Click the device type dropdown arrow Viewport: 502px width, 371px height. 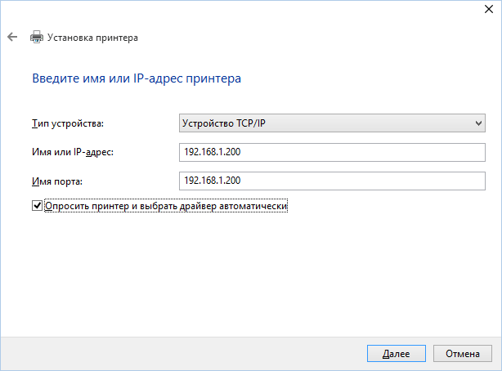478,123
